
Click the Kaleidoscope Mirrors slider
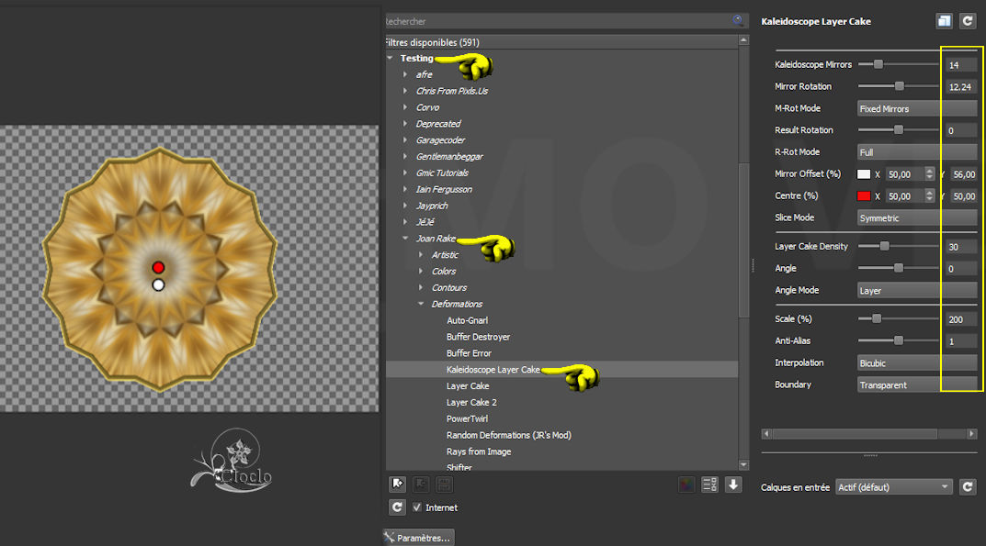[x=898, y=64]
